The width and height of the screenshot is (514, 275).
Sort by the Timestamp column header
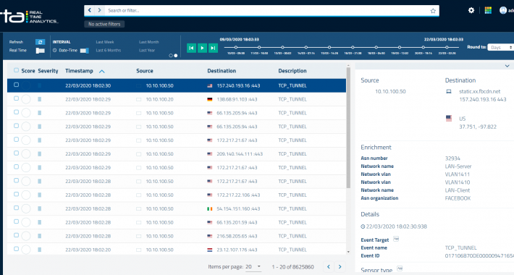tap(79, 71)
